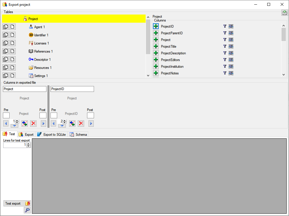Viewport: 289px width, 216px height.
Task: Click the load/save settings icon at top right
Action: point(284,13)
